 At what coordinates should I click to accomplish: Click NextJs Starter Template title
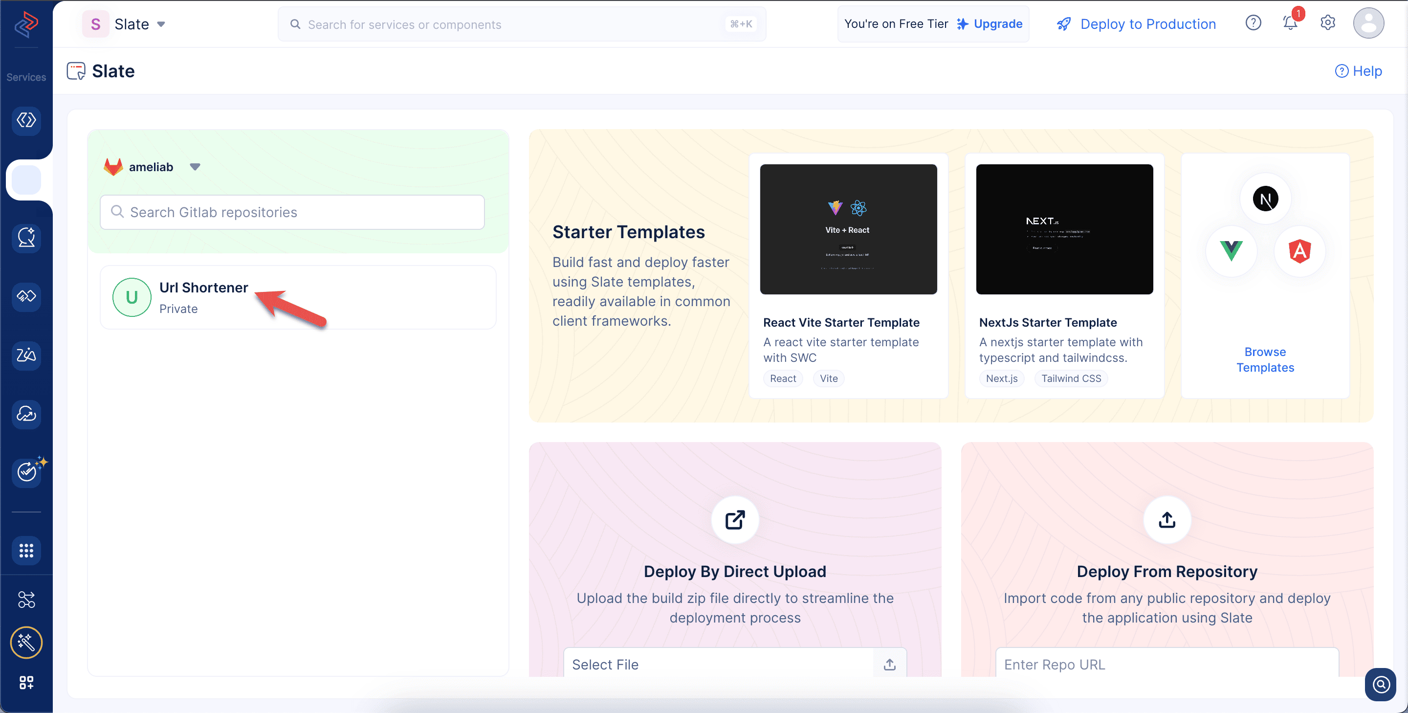(1048, 323)
